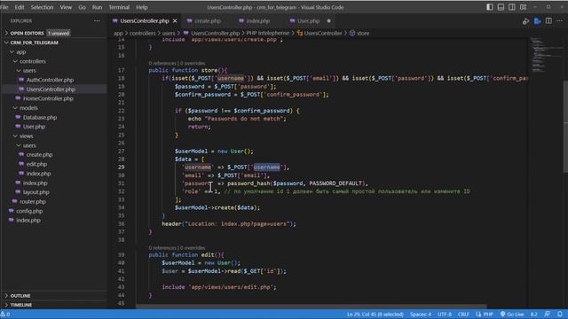This screenshot has width=568, height=319.
Task: Expand the Outline section
Action: 20,295
